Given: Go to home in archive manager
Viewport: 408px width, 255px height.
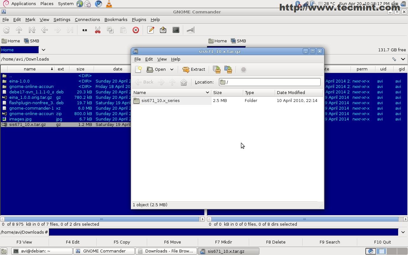Looking at the screenshot, I should 184,82.
